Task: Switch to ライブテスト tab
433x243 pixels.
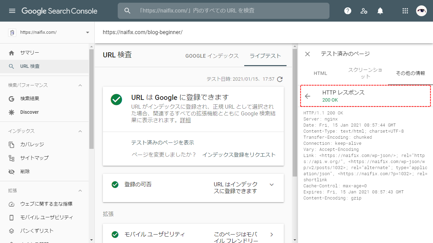Action: point(265,56)
